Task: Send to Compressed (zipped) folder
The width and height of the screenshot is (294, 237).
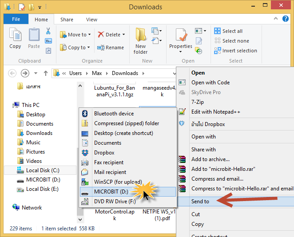Action: [x=128, y=123]
